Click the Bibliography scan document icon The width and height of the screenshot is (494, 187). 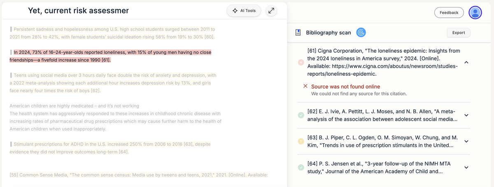point(298,33)
